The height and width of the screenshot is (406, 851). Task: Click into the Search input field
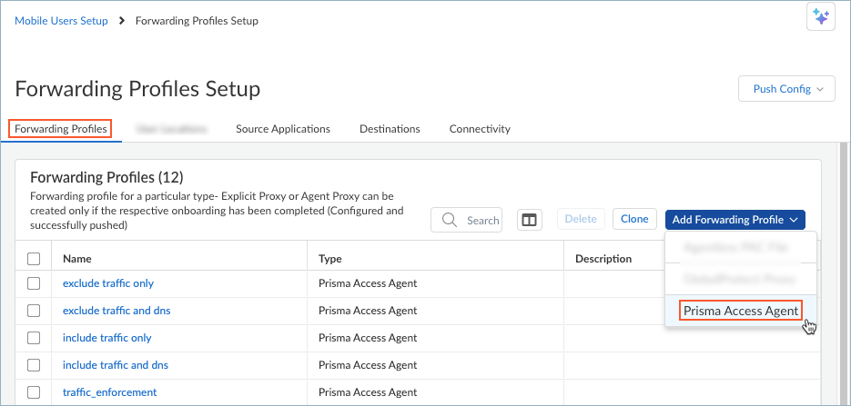click(x=481, y=220)
